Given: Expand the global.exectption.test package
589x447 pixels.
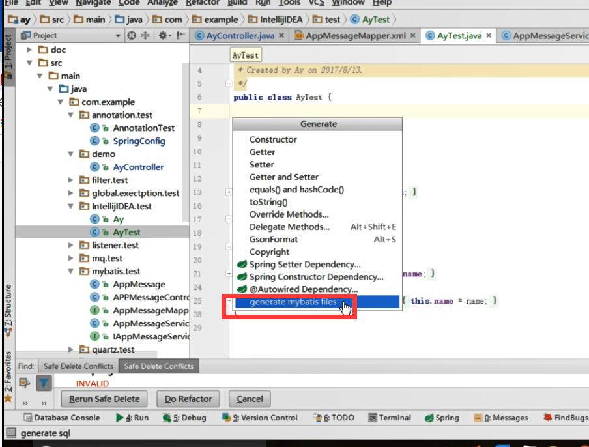Looking at the screenshot, I should click(70, 193).
